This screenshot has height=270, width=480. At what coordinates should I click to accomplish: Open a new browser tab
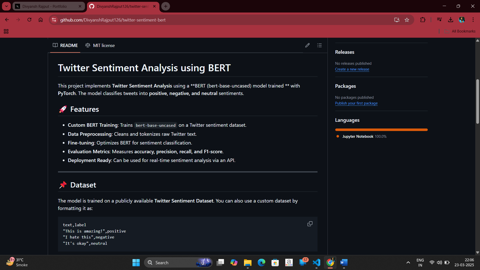click(x=166, y=6)
